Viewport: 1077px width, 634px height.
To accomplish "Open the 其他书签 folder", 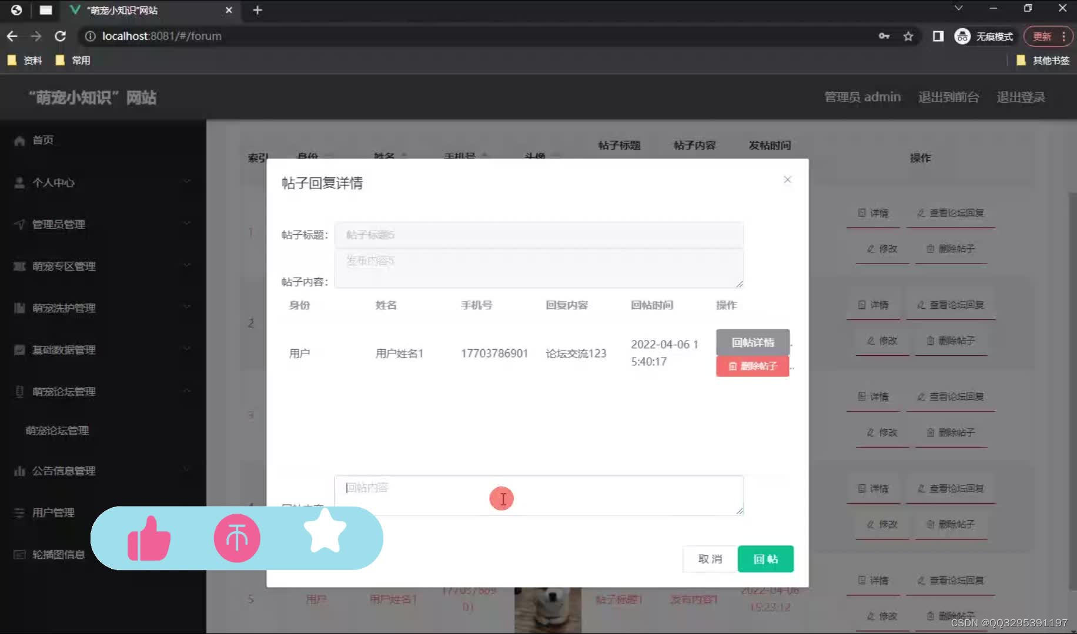I will pyautogui.click(x=1043, y=60).
